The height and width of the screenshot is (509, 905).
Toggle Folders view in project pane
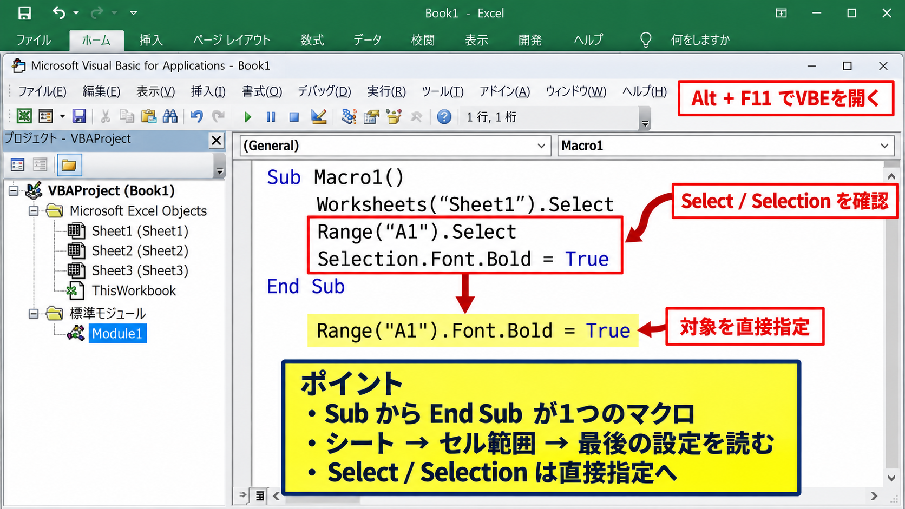click(x=69, y=165)
